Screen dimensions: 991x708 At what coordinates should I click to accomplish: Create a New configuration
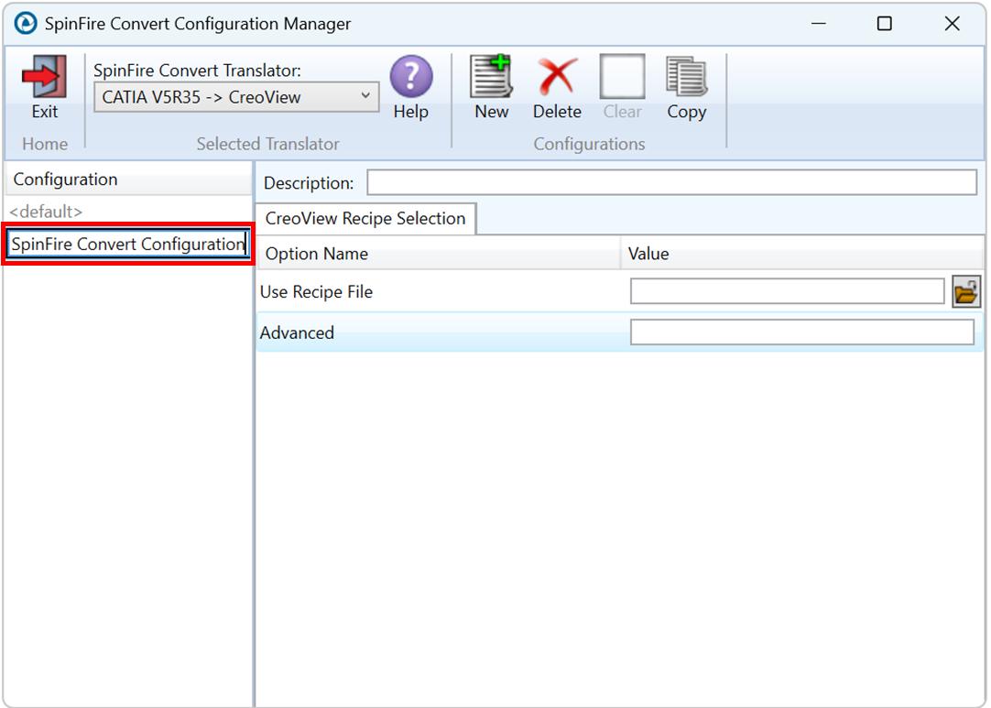491,76
